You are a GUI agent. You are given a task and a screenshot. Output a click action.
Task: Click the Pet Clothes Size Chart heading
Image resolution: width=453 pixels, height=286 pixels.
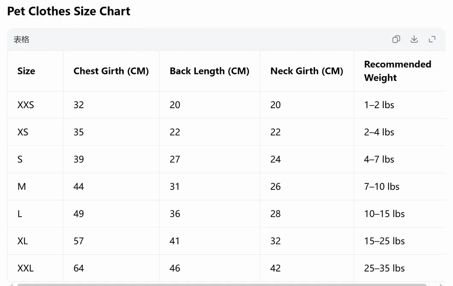tap(69, 11)
